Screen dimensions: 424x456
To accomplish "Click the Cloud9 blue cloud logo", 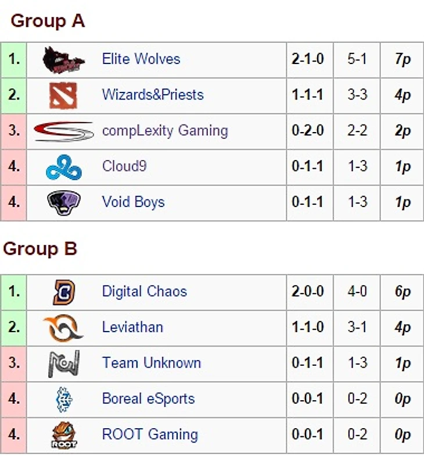I will coord(64,168).
